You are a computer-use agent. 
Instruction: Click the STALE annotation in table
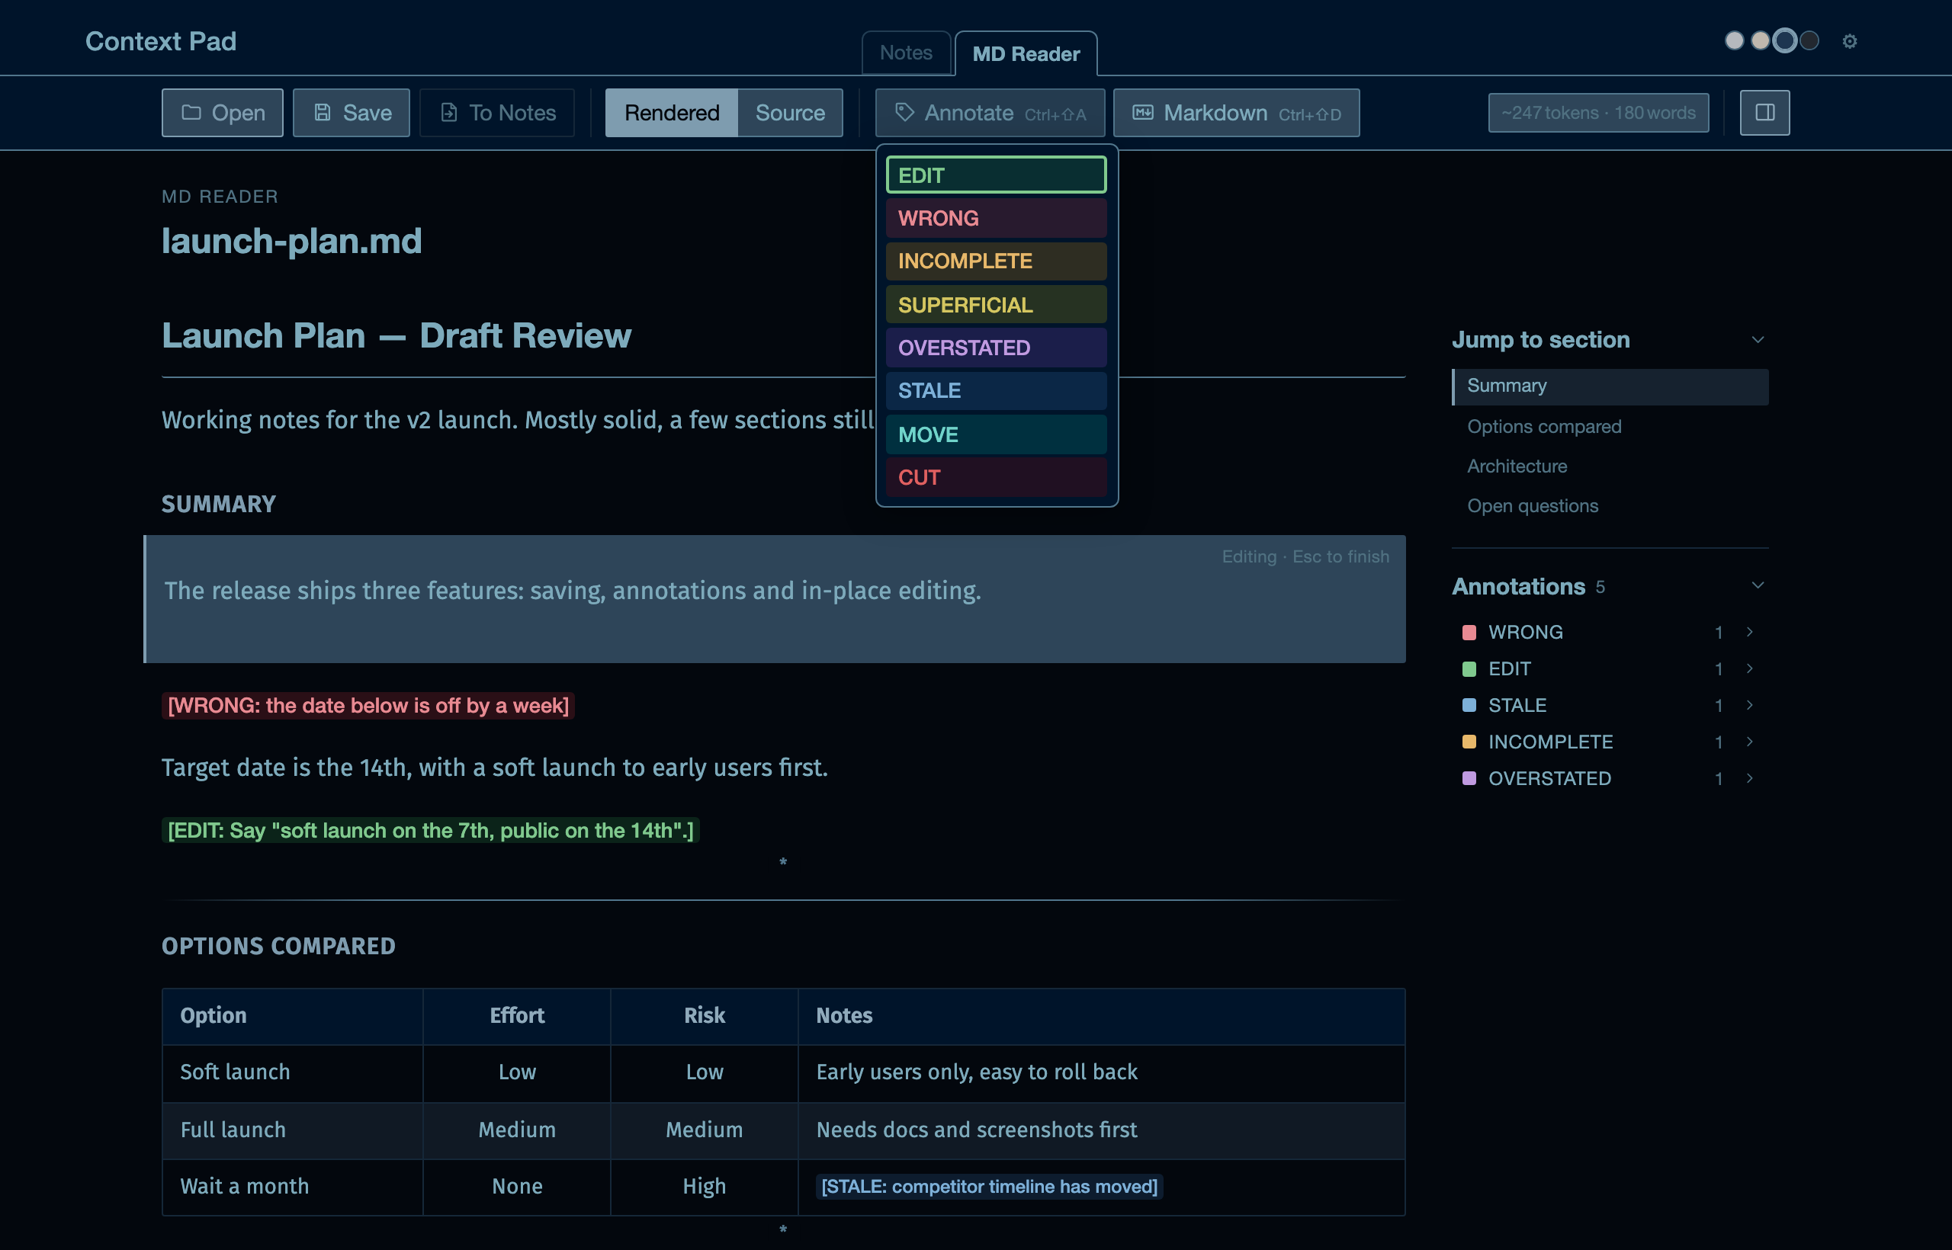989,1187
